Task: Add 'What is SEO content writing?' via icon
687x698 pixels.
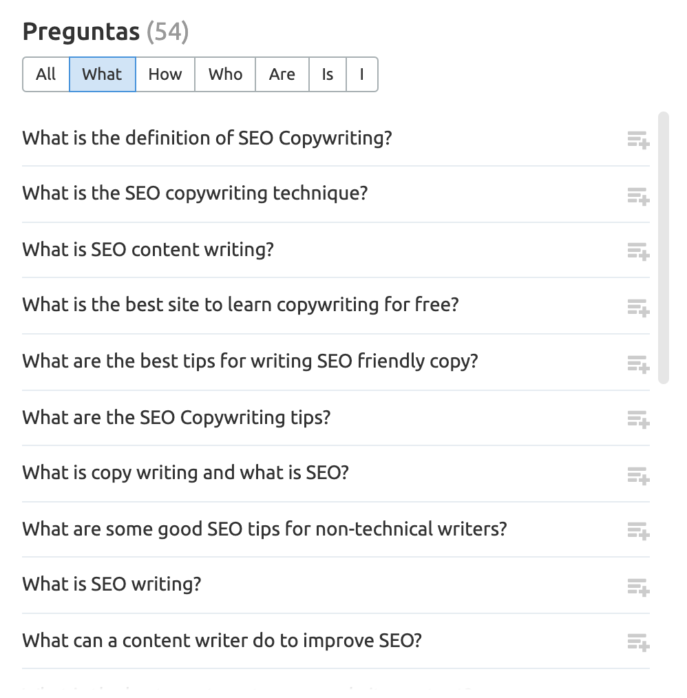Action: pos(637,252)
